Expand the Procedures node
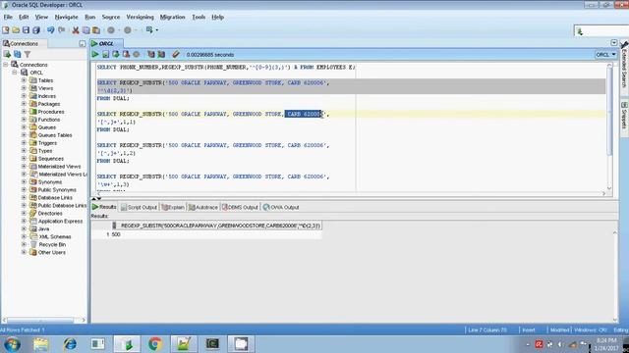This screenshot has width=629, height=353. pos(24,112)
